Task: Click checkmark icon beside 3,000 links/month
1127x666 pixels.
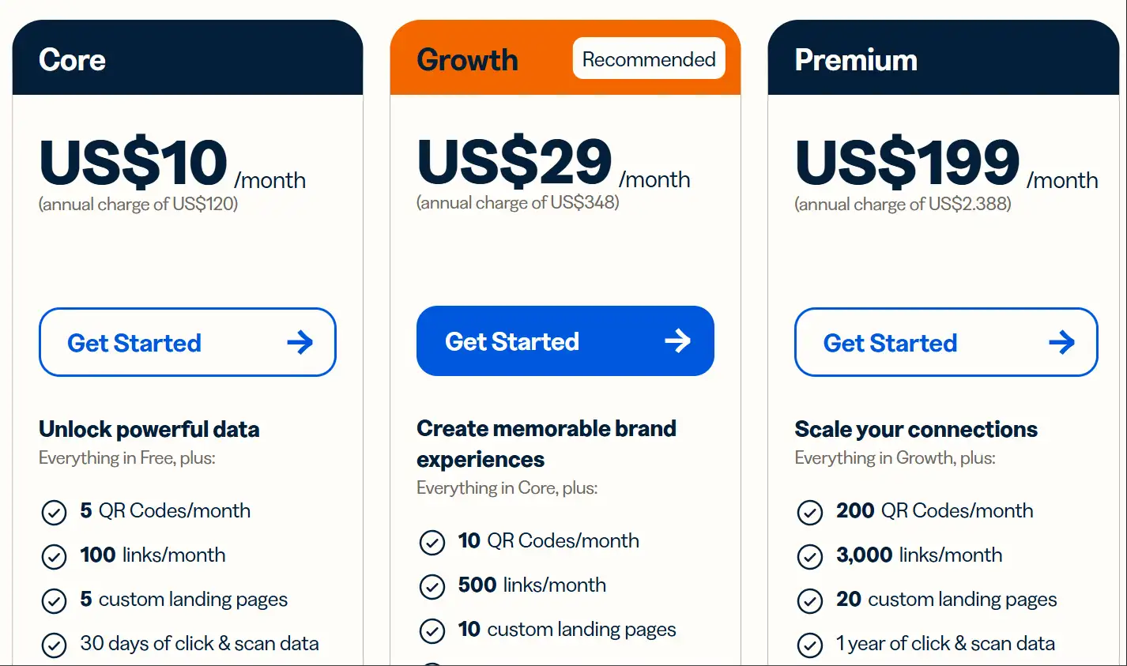Action: (x=809, y=556)
